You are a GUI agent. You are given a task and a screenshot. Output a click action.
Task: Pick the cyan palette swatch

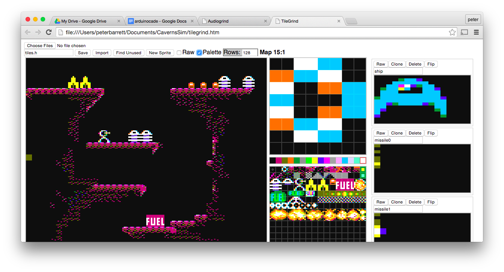pos(345,160)
